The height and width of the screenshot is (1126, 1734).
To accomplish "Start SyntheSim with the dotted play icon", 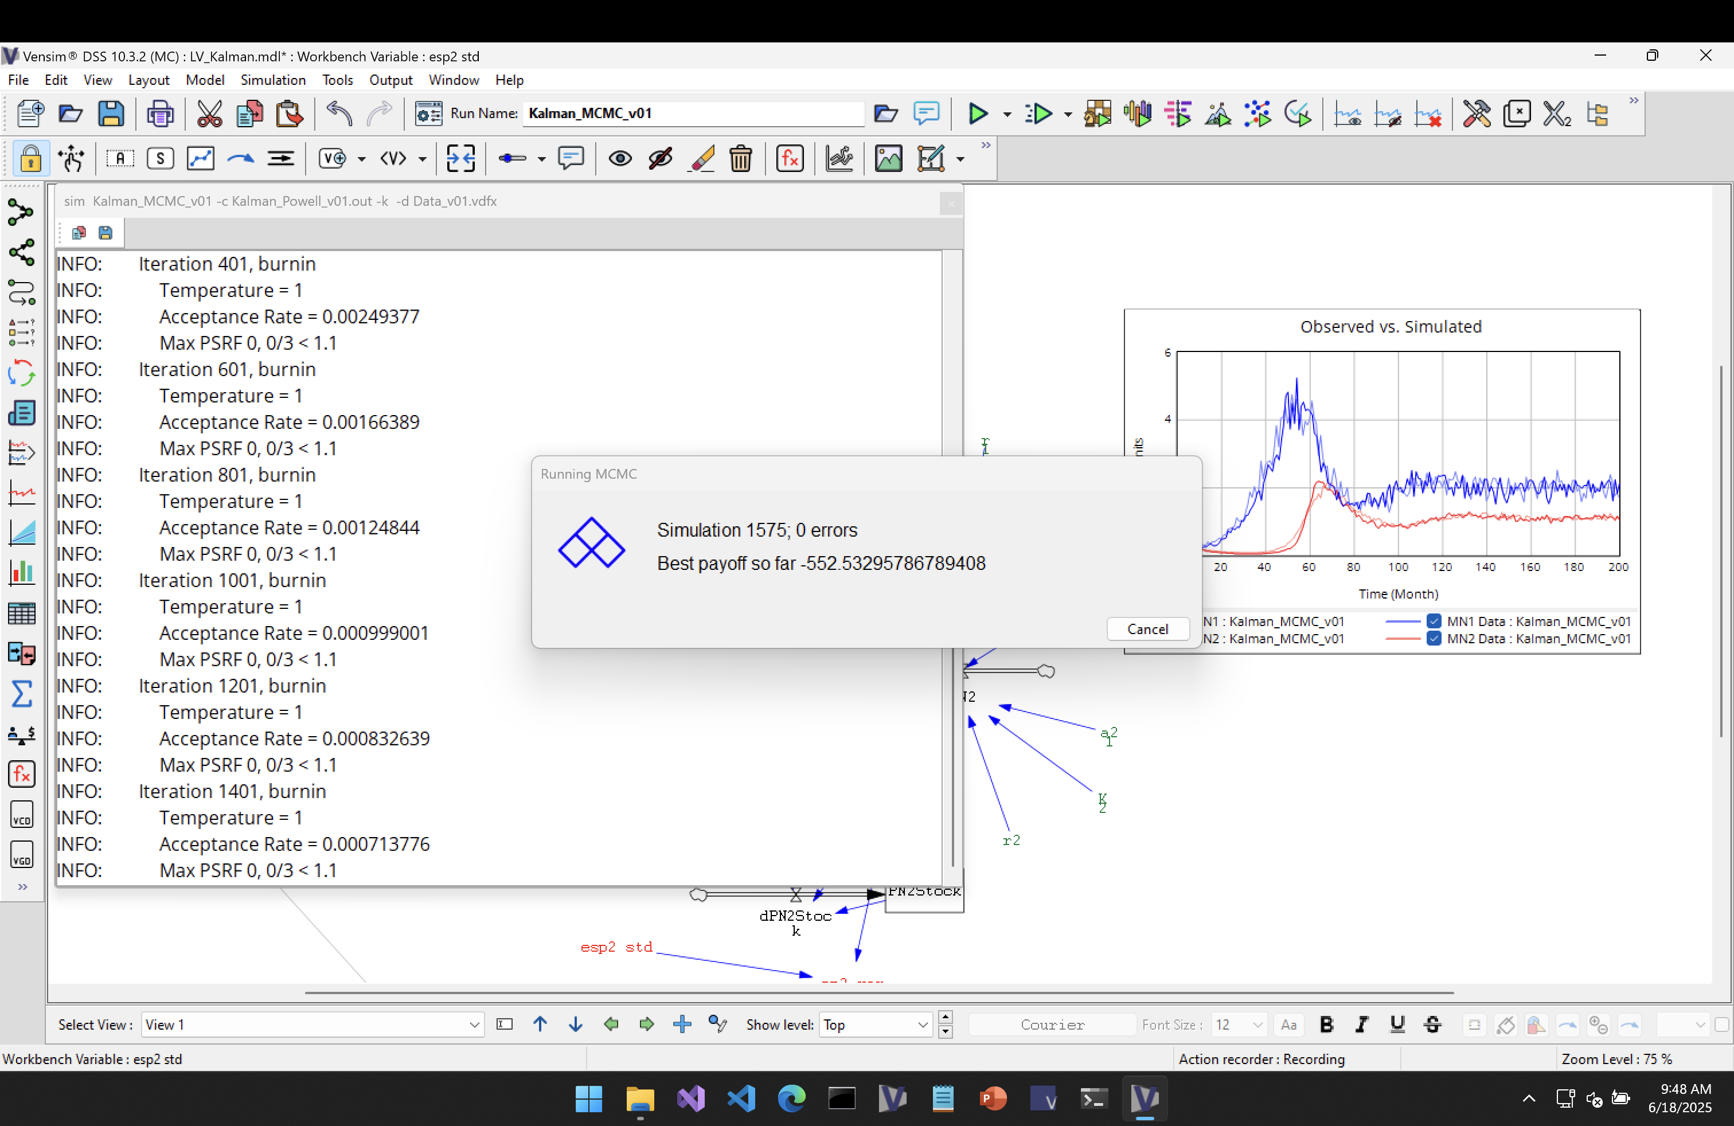I will [x=1038, y=114].
